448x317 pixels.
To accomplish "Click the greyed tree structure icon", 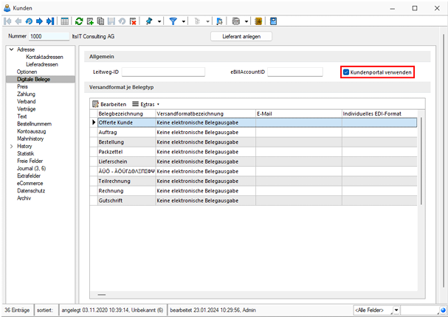I will [x=197, y=21].
